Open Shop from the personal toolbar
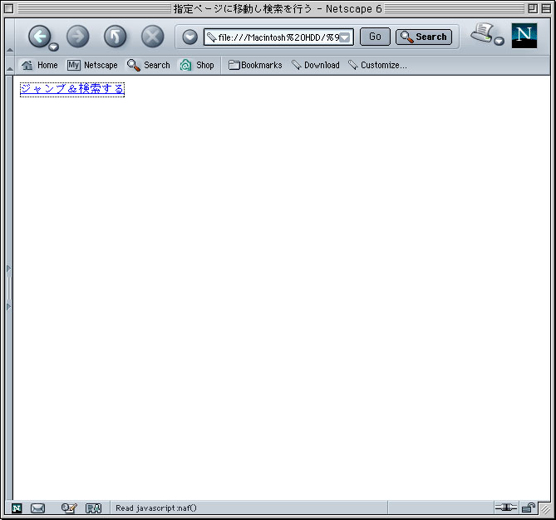This screenshot has height=520, width=556. tap(197, 65)
